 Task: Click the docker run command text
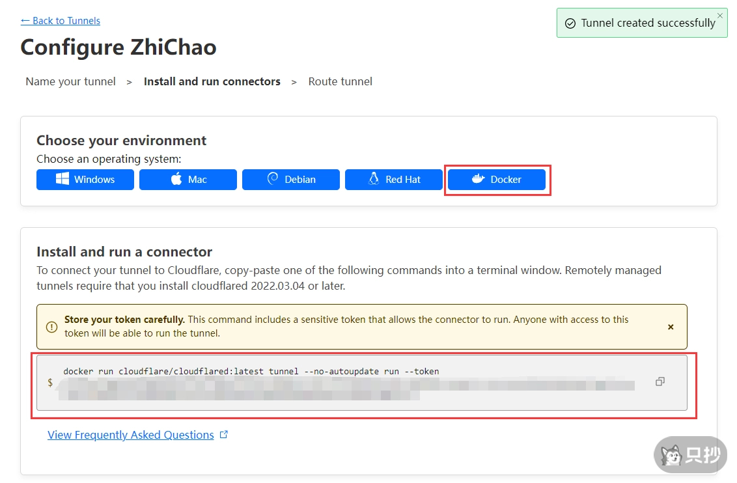[251, 371]
